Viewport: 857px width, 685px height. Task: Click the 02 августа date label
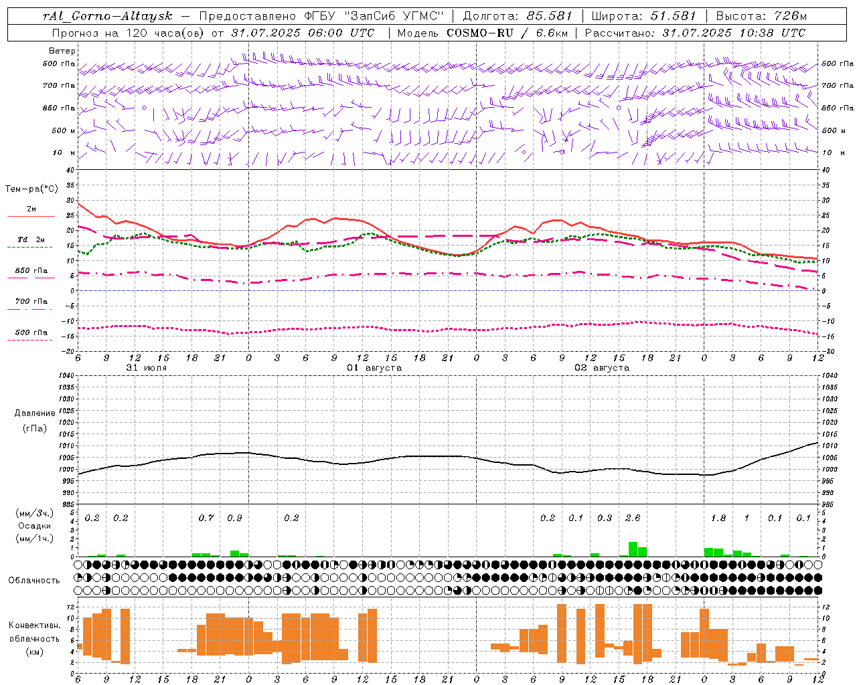[x=602, y=368]
